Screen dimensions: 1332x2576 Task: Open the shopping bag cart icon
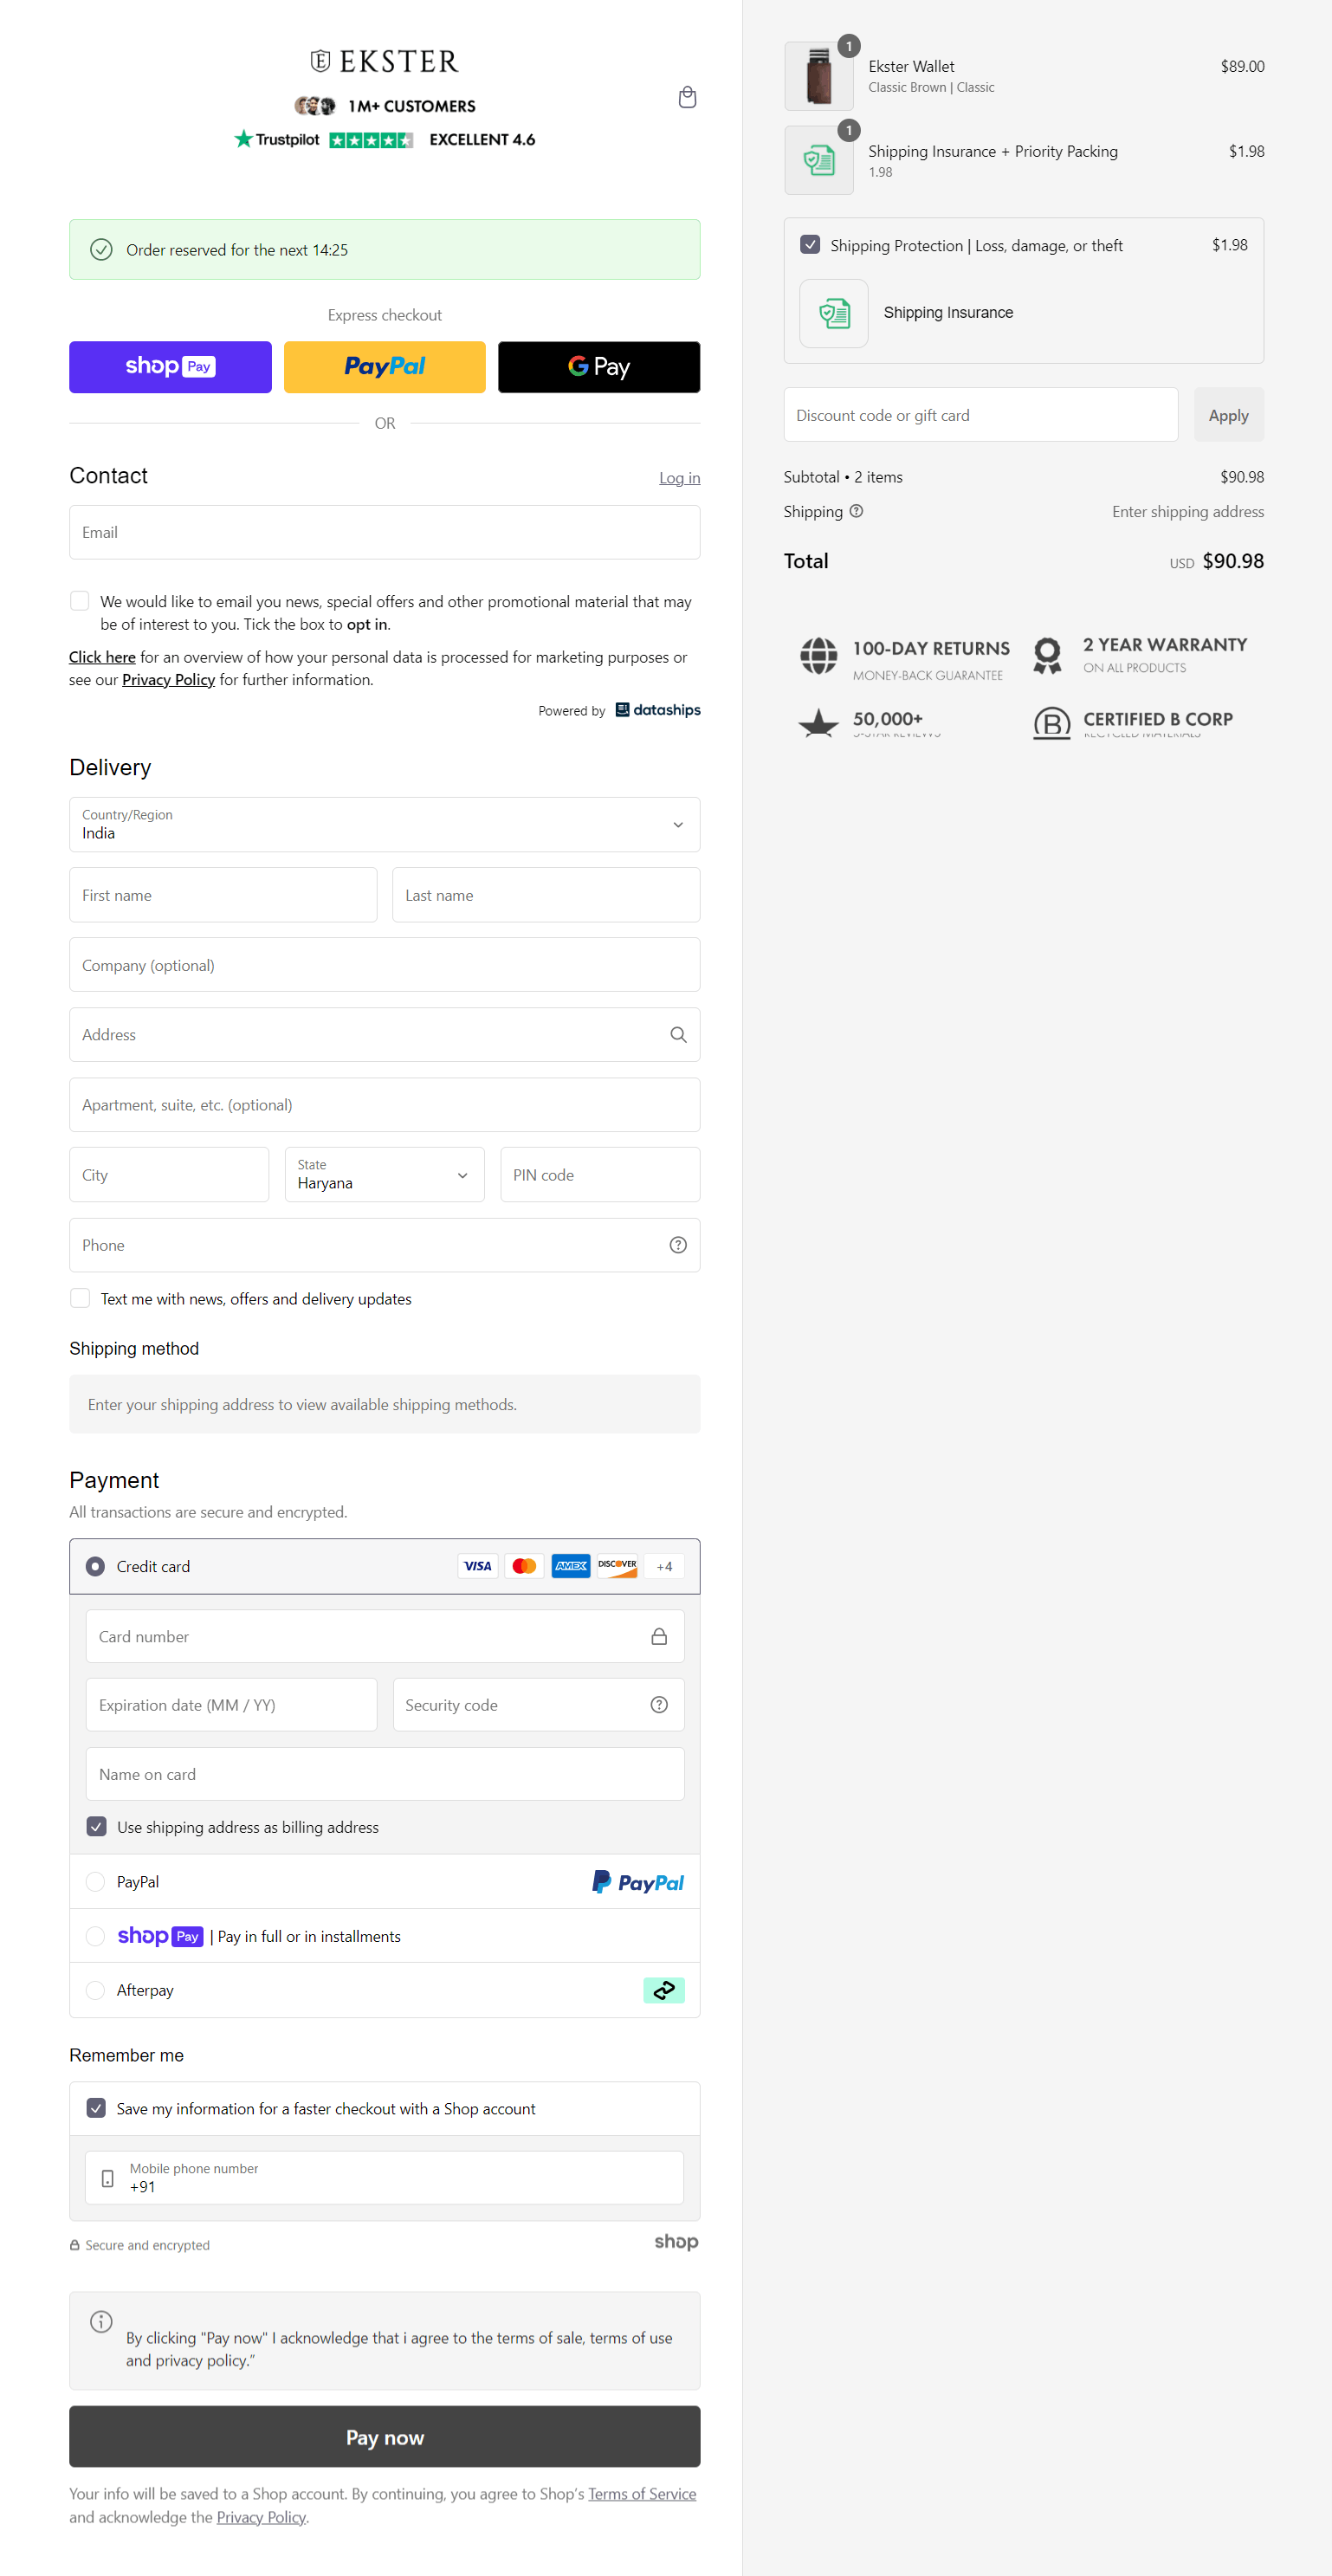coord(687,97)
